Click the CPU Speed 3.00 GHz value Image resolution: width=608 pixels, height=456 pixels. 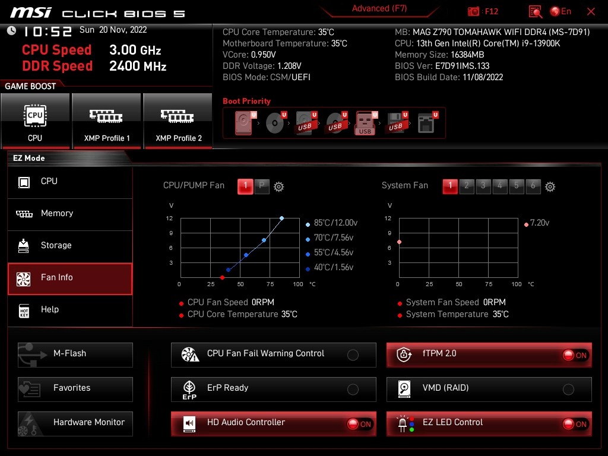[x=135, y=50]
